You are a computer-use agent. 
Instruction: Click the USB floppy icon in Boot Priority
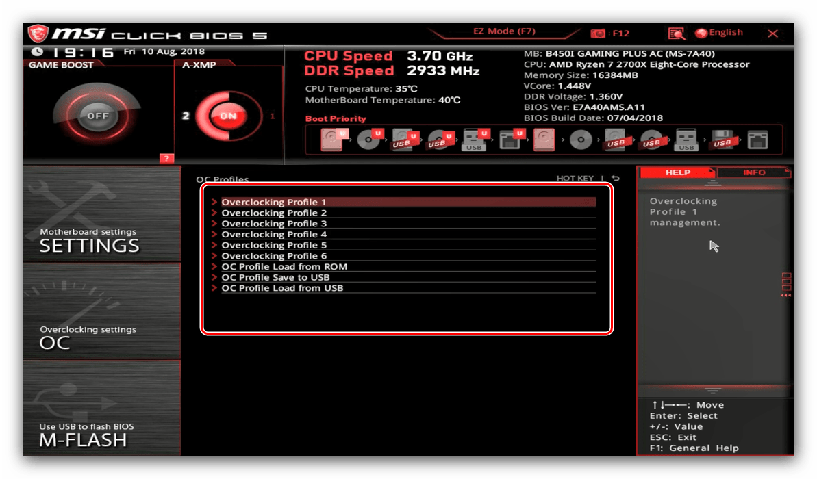click(721, 140)
